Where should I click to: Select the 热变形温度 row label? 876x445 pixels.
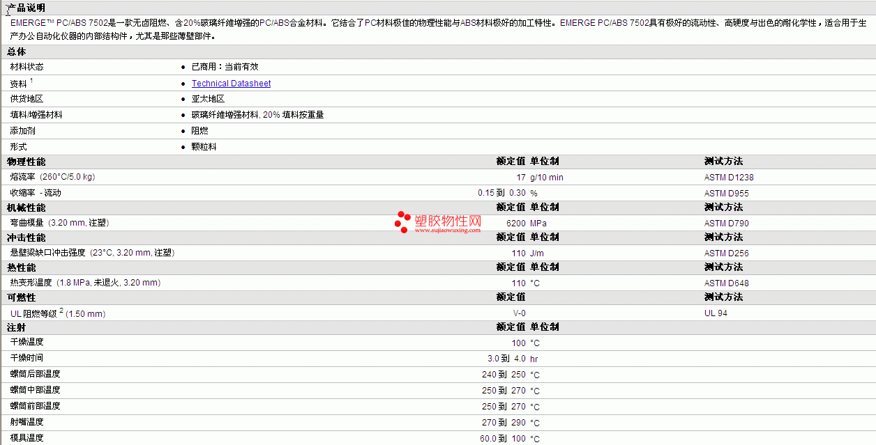pos(85,283)
